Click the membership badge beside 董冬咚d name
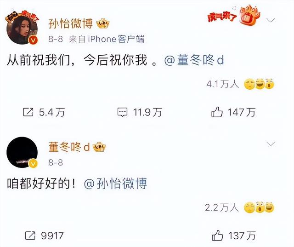This screenshot has width=294, height=247. (x=99, y=147)
